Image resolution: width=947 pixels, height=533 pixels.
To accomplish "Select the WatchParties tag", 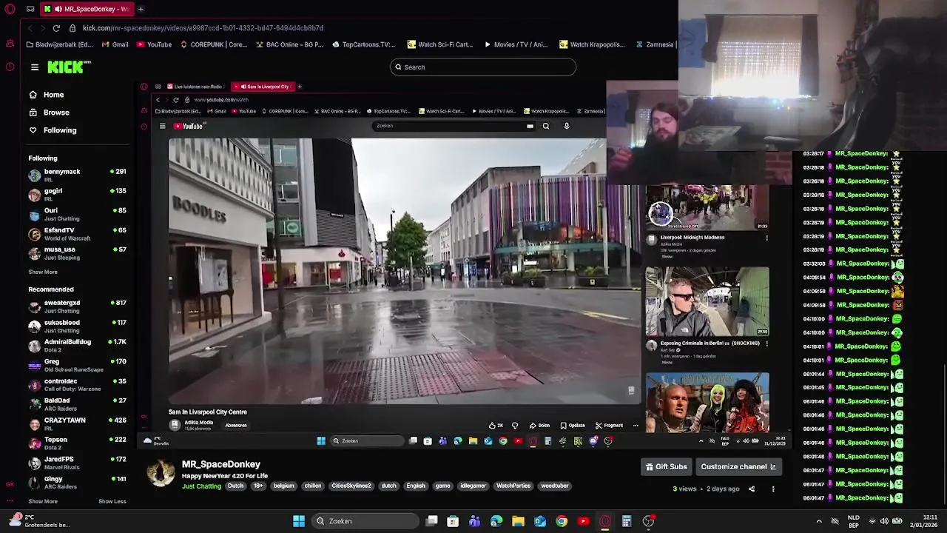I will [513, 486].
